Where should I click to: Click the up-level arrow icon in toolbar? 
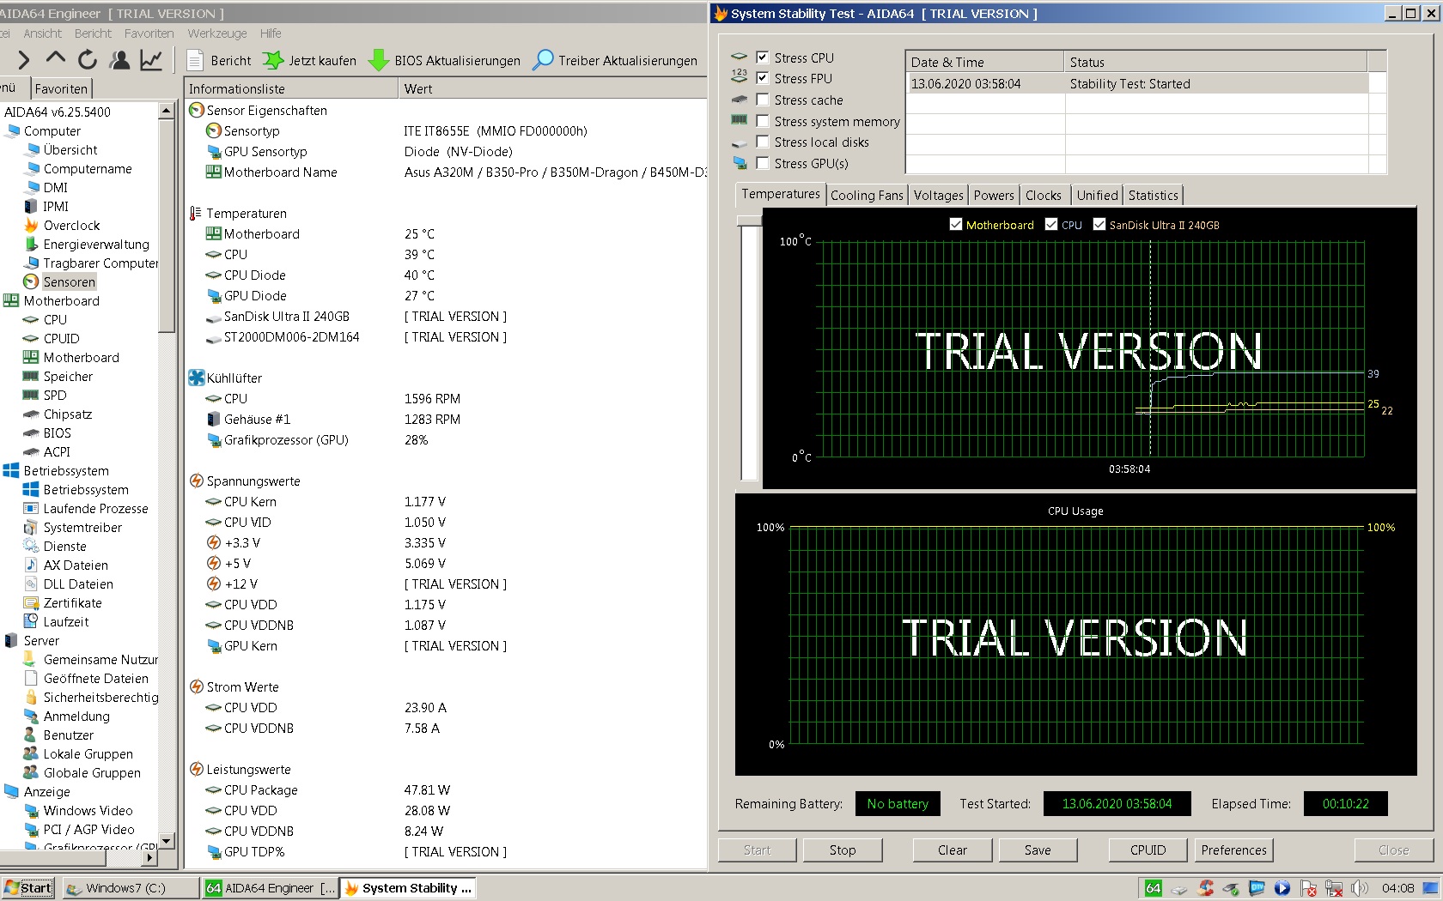point(56,59)
